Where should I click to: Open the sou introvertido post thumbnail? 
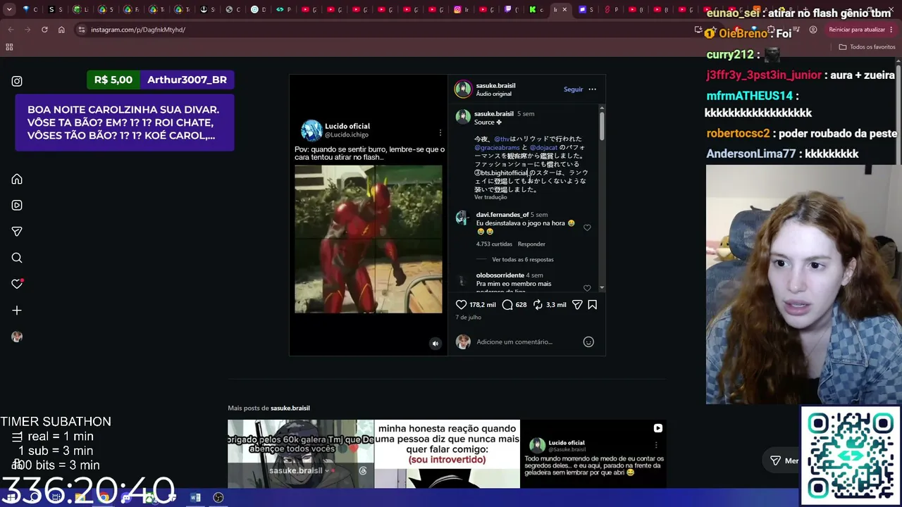click(447, 453)
